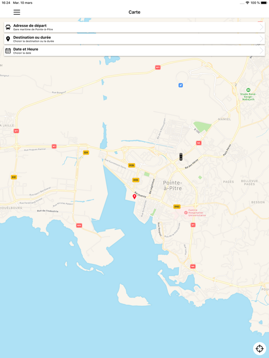269x358 pixels.
Task: Tap the D32 road shield
Action: click(14, 177)
